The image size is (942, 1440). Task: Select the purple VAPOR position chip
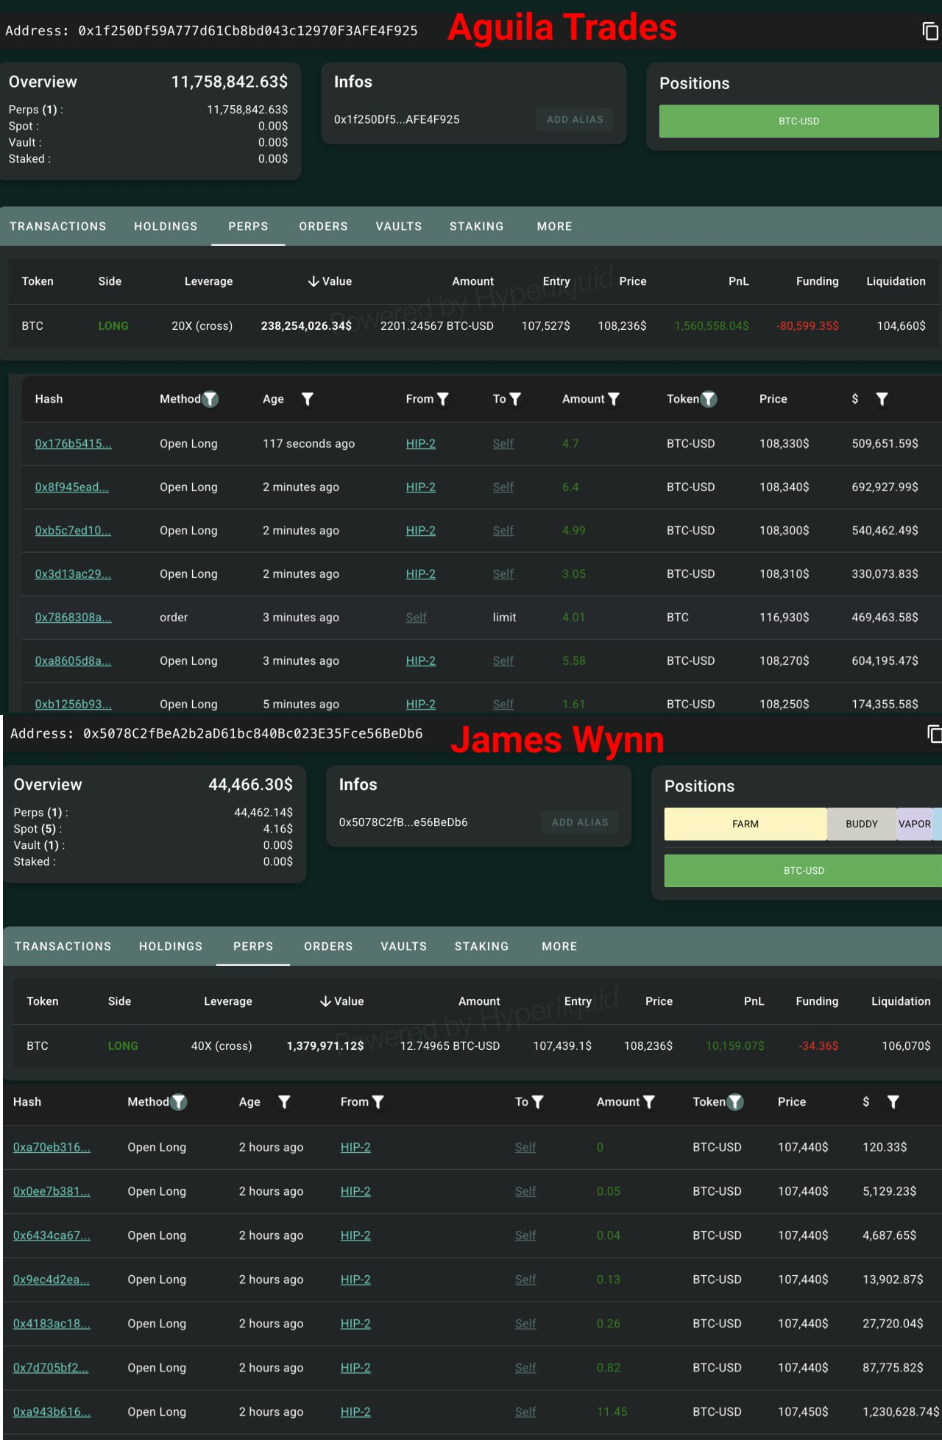[915, 824]
